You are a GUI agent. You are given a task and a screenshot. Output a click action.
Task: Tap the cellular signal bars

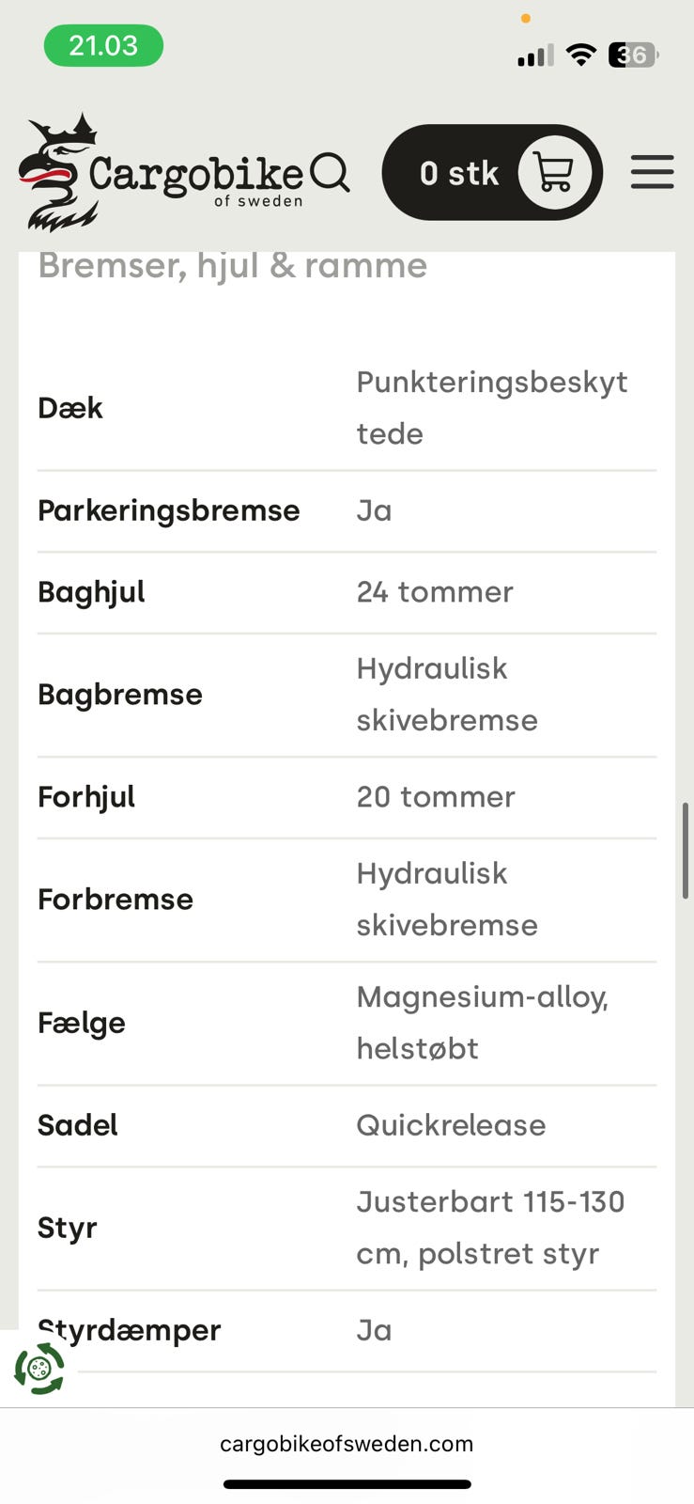coord(535,56)
